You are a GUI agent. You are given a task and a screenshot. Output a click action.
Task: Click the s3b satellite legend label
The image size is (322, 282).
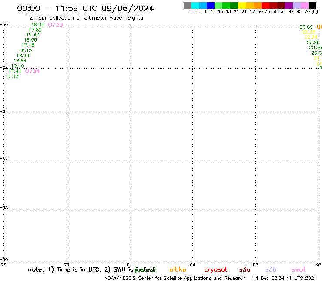(x=271, y=270)
